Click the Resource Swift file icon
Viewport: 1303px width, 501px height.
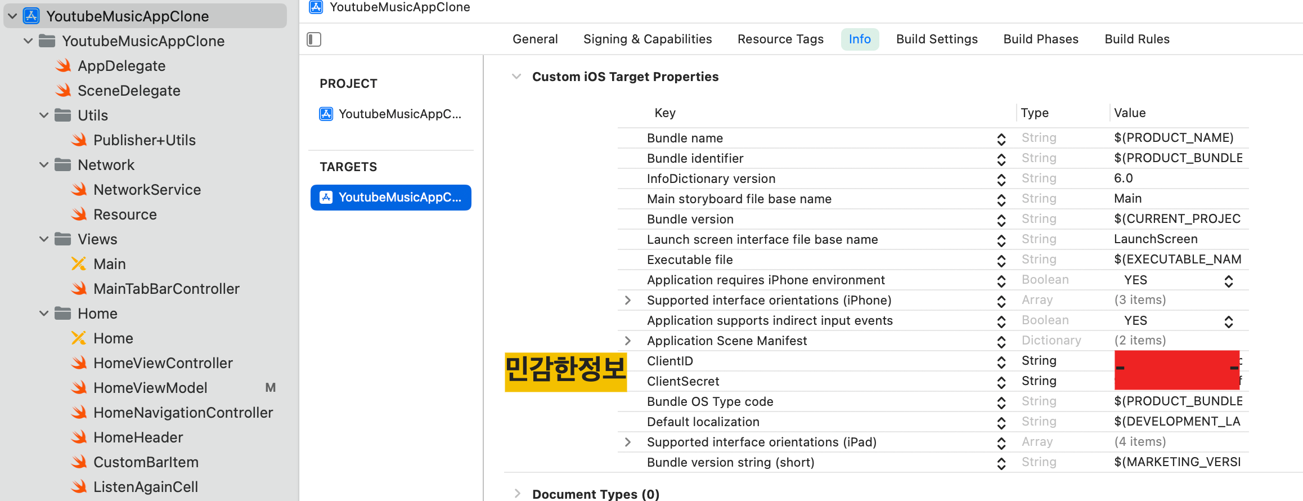coord(79,214)
